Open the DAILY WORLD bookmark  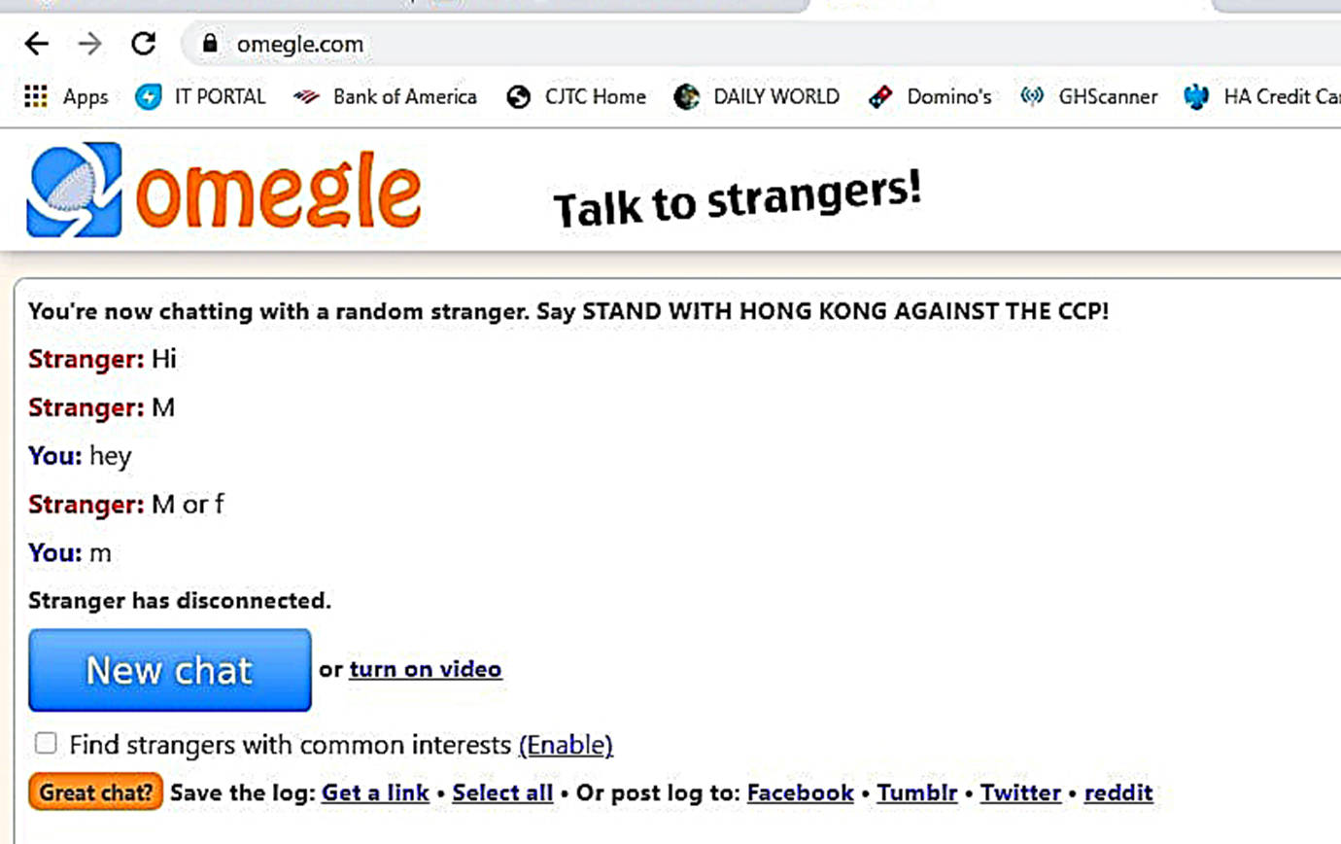point(757,96)
